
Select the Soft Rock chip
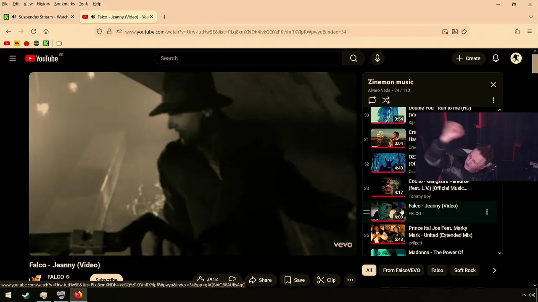click(x=465, y=271)
